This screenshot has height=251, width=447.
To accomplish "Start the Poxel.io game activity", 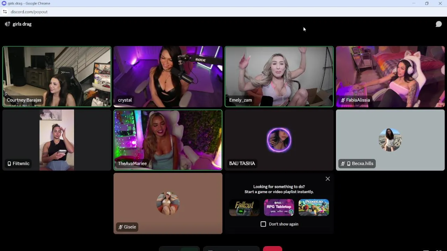I will [314, 207].
